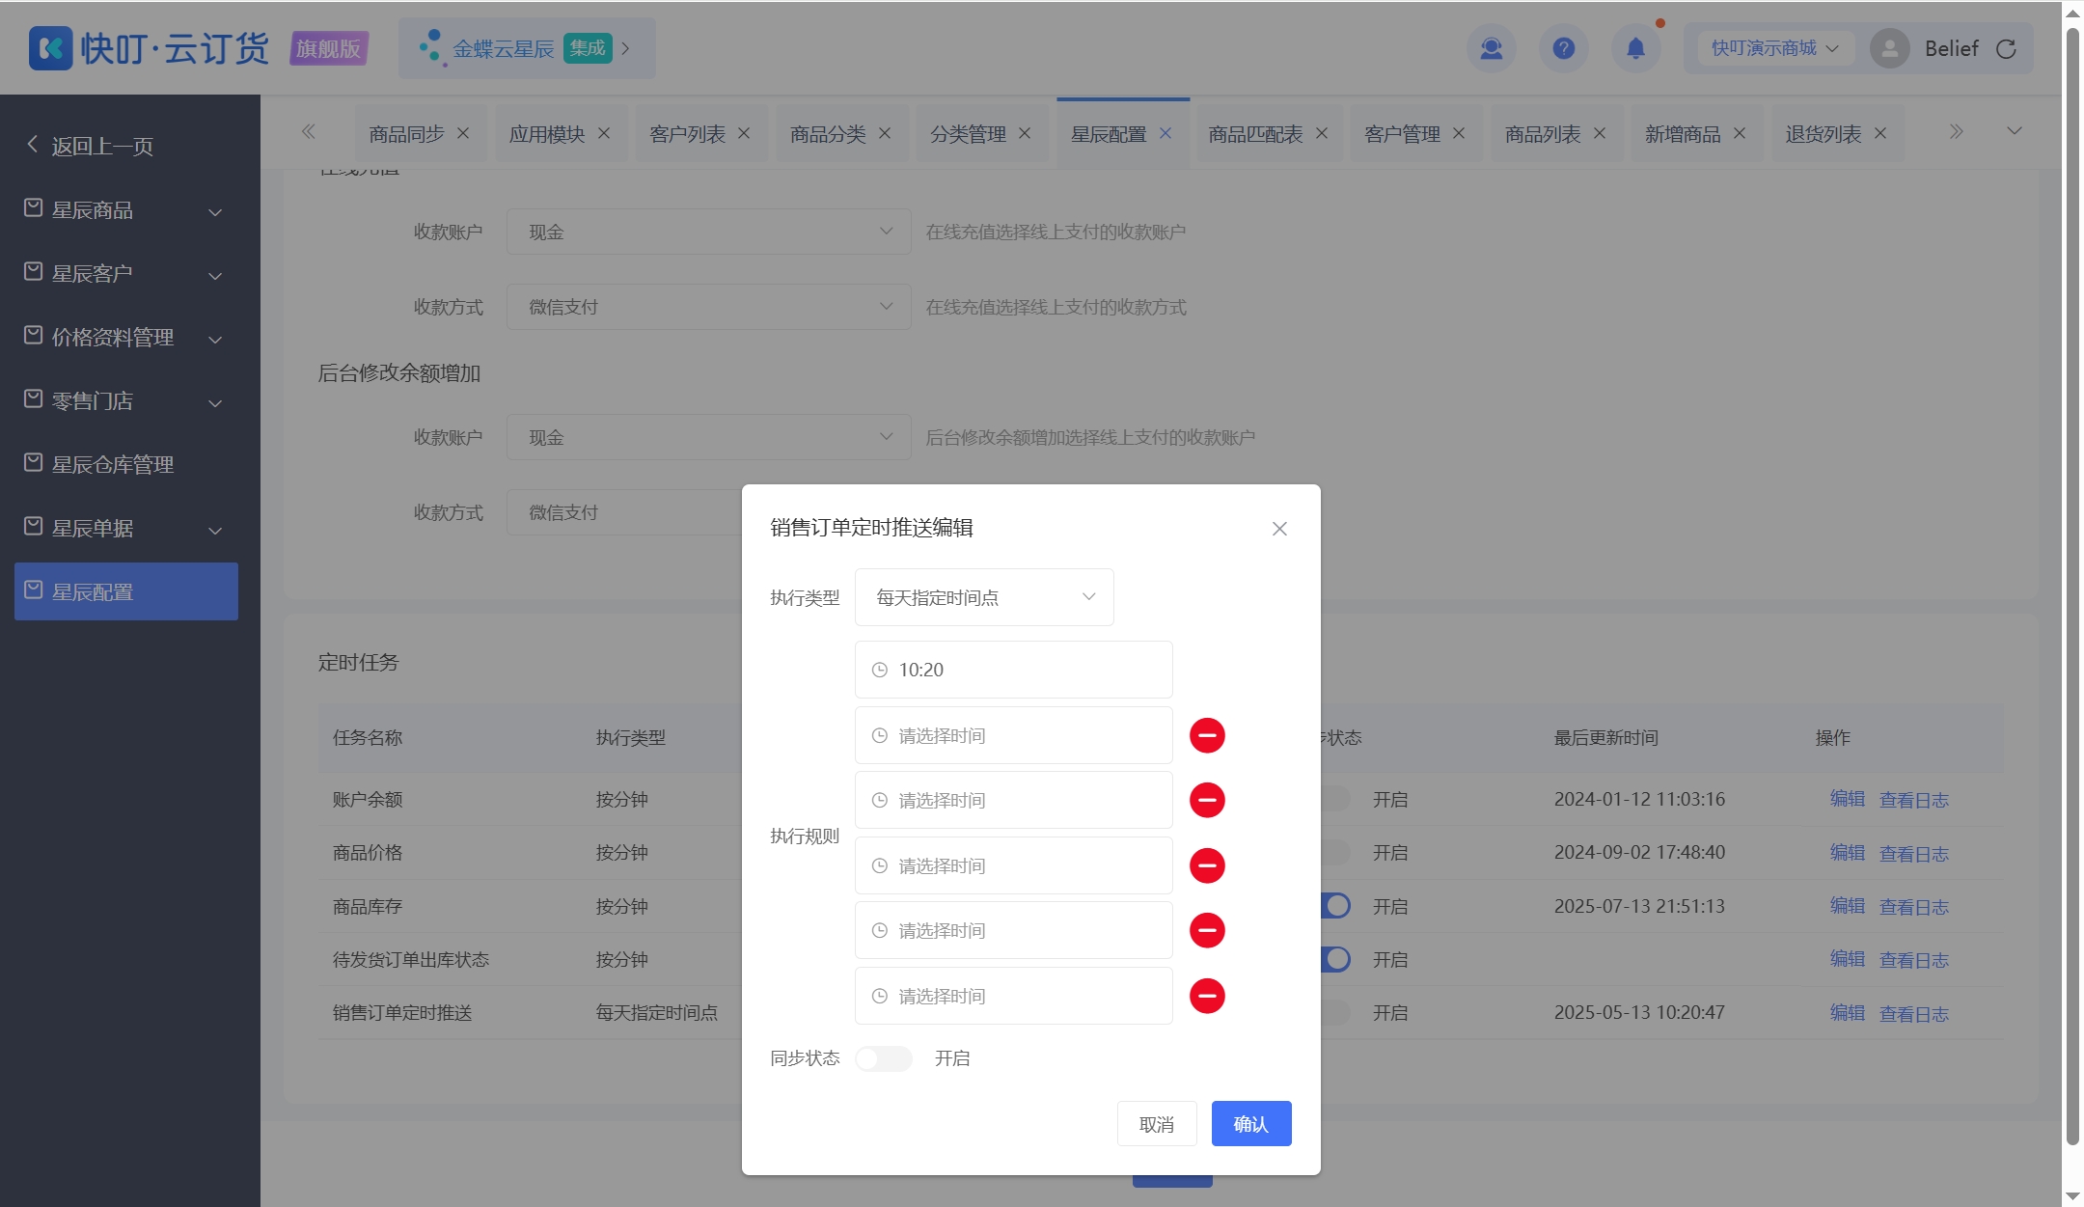Select 星辰配置 in sidebar

tap(125, 591)
